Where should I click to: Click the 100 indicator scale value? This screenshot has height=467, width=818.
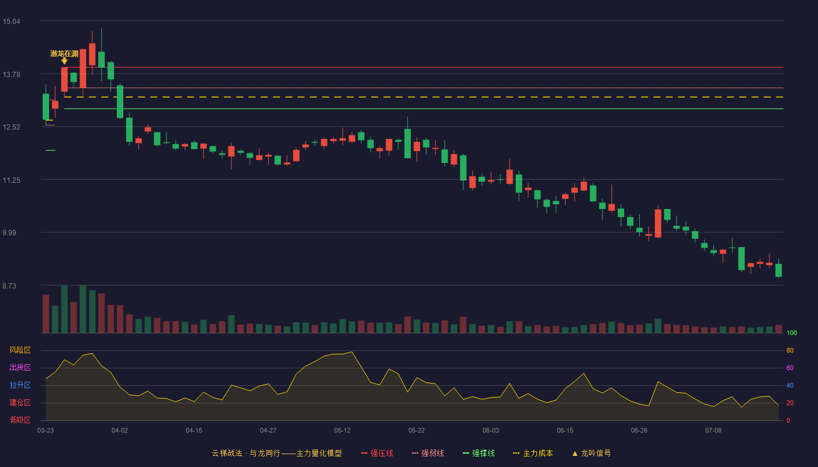(x=792, y=333)
